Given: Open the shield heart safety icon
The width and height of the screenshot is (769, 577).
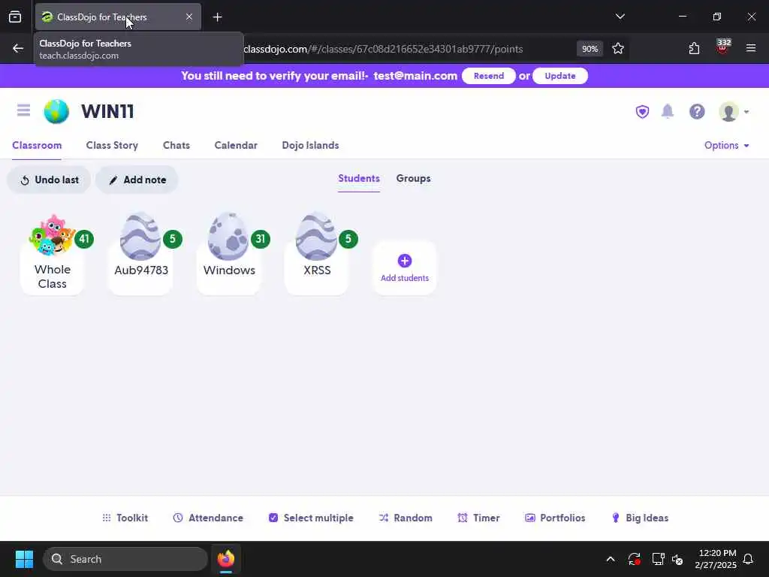Looking at the screenshot, I should pyautogui.click(x=642, y=112).
